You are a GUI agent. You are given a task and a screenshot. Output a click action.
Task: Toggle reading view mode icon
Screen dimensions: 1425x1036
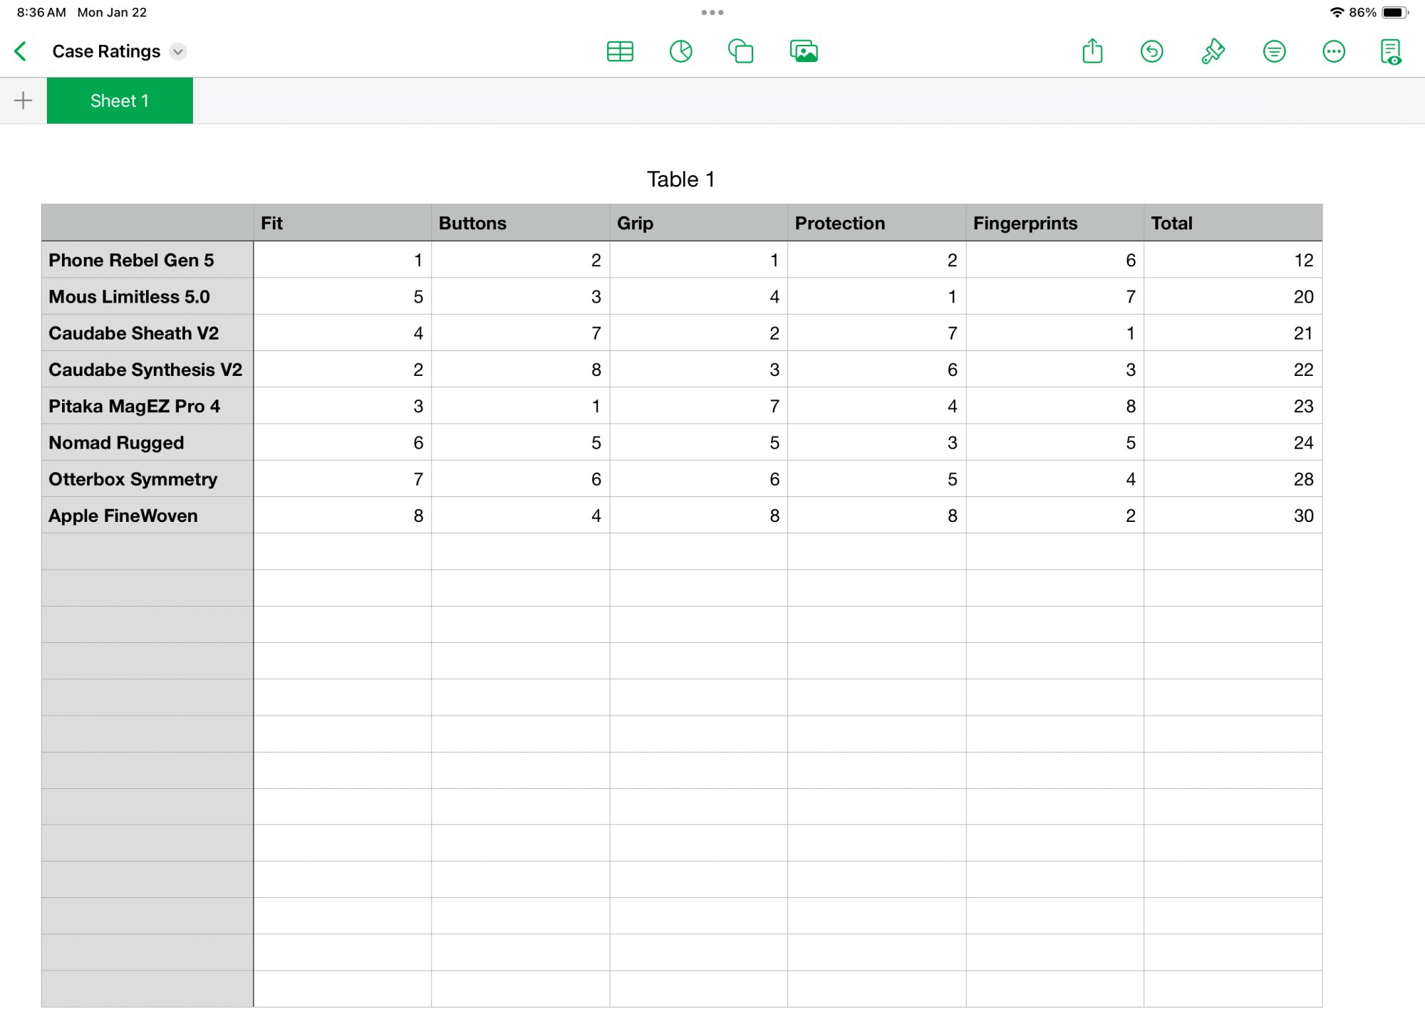[1391, 51]
